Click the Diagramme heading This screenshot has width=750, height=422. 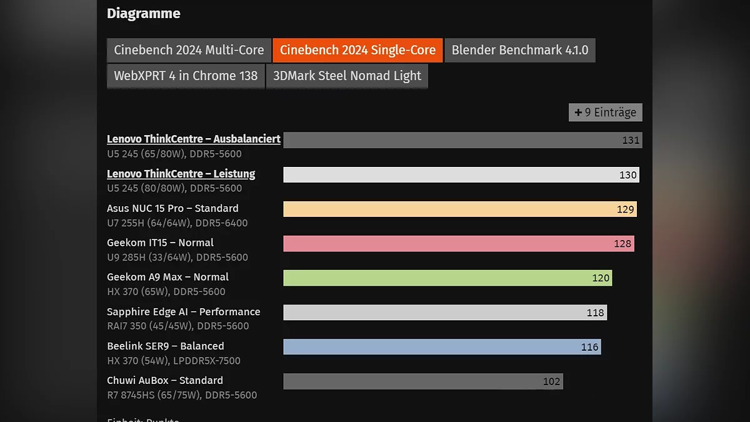pos(144,13)
